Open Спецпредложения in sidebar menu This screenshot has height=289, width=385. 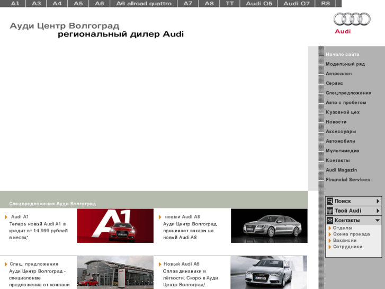(x=348, y=93)
